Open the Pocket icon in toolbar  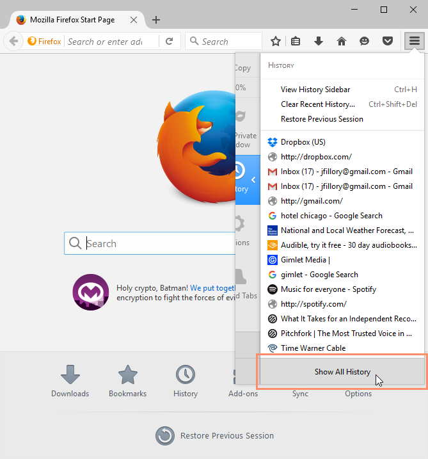point(387,41)
